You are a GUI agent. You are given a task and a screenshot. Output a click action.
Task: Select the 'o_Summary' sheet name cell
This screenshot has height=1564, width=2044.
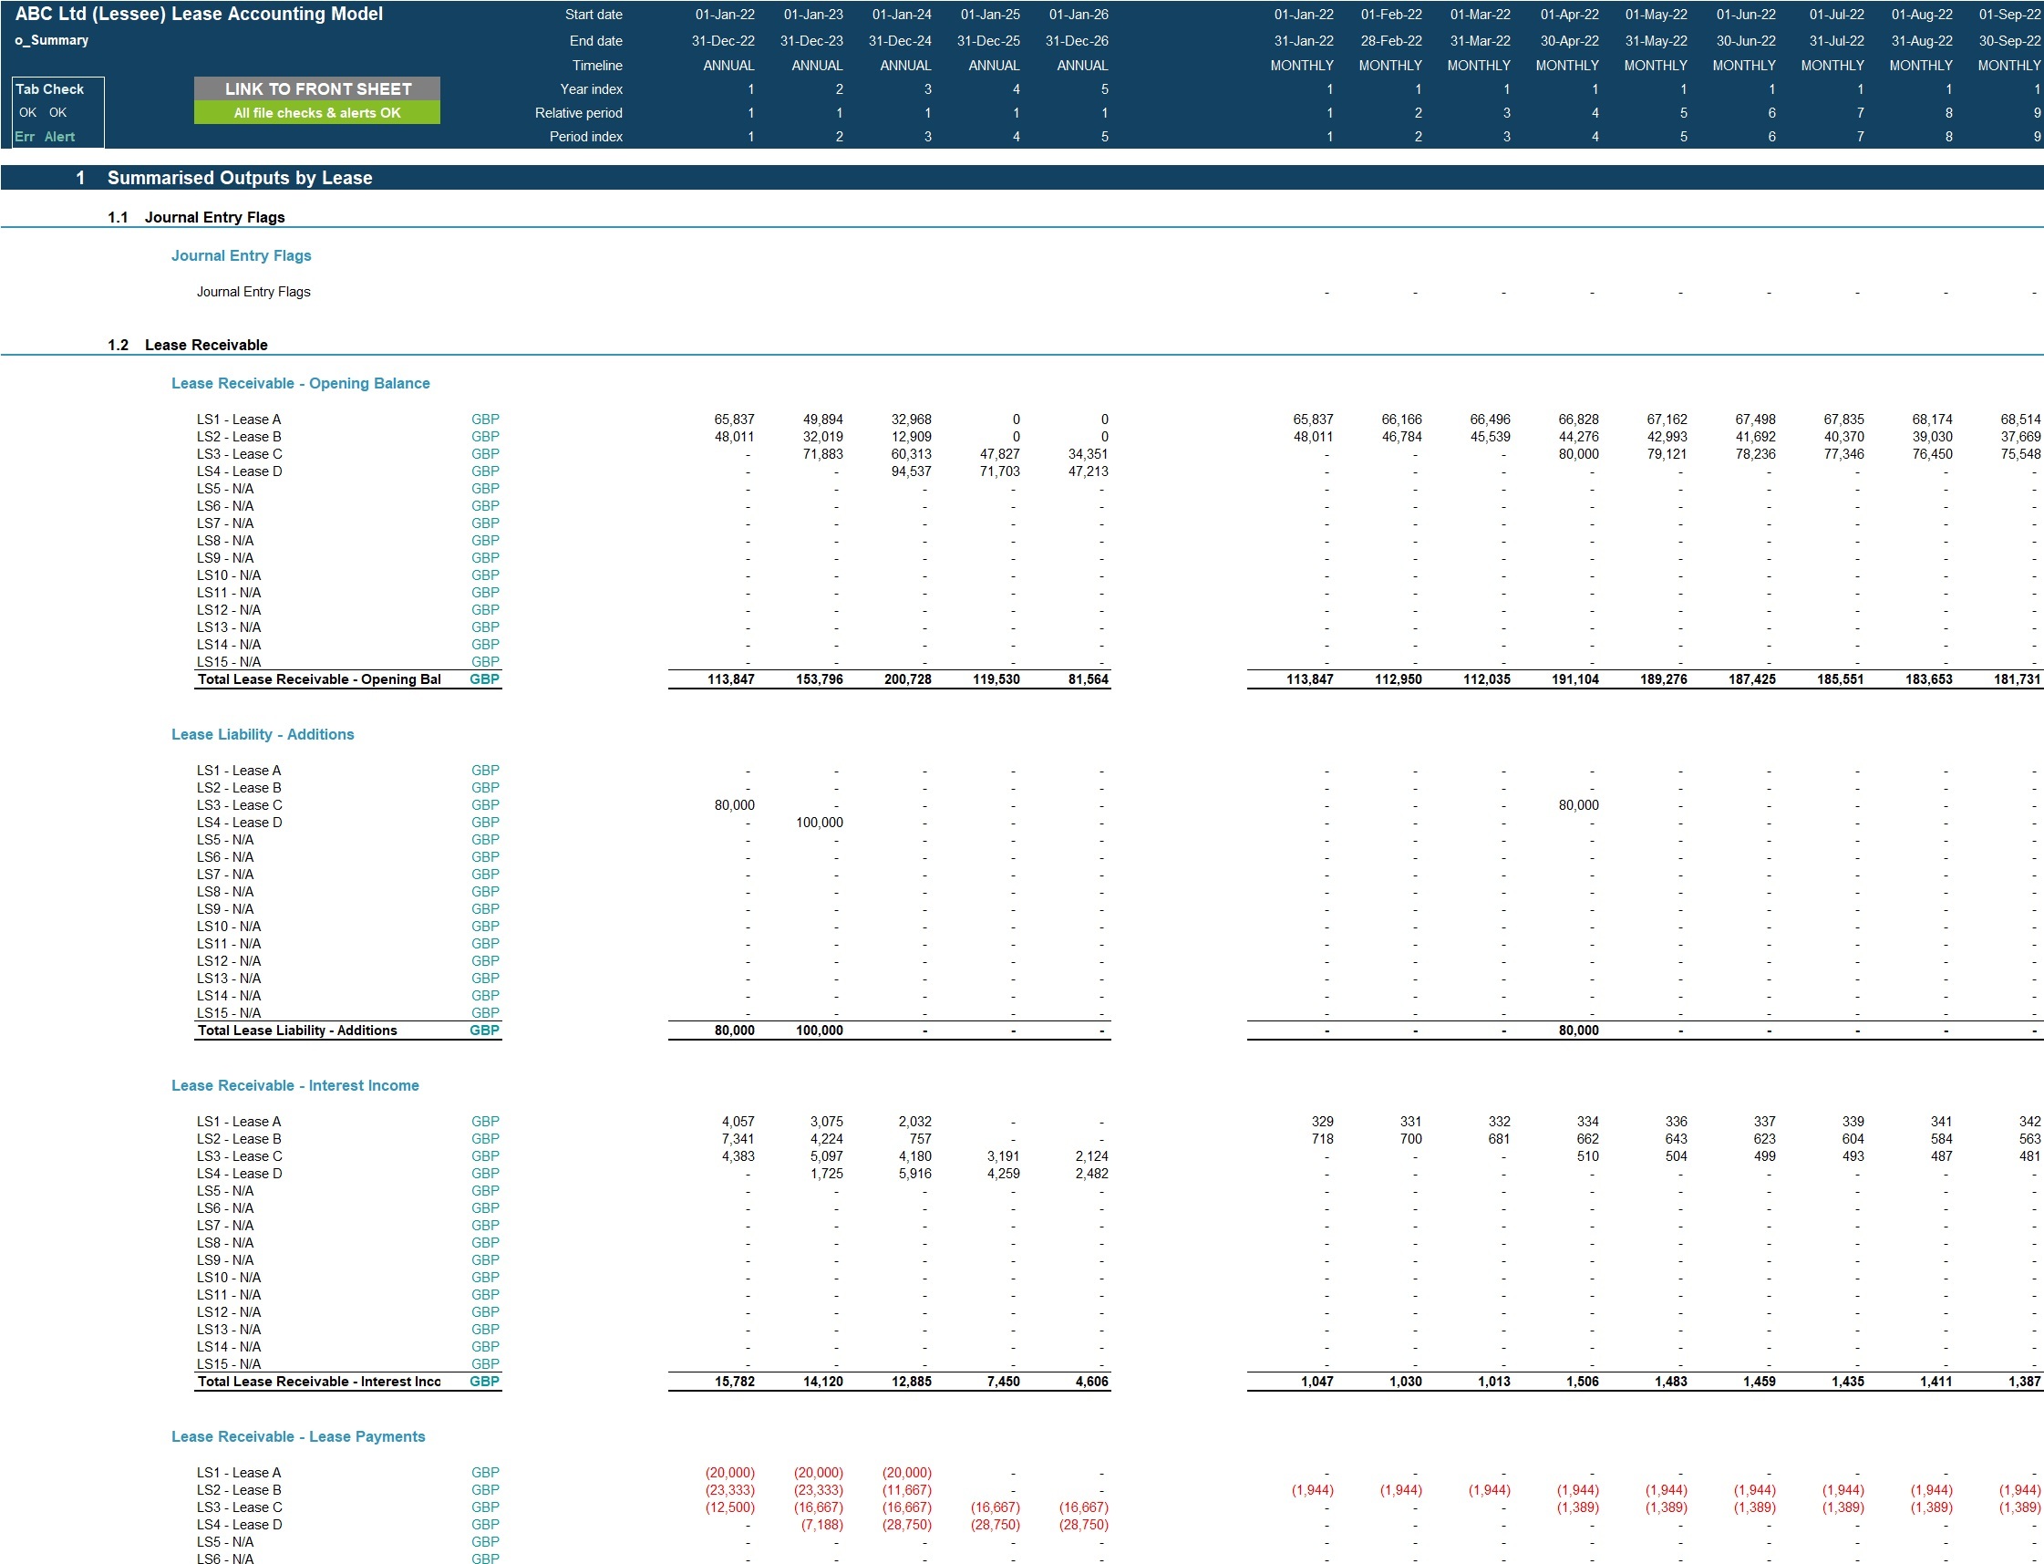(52, 40)
